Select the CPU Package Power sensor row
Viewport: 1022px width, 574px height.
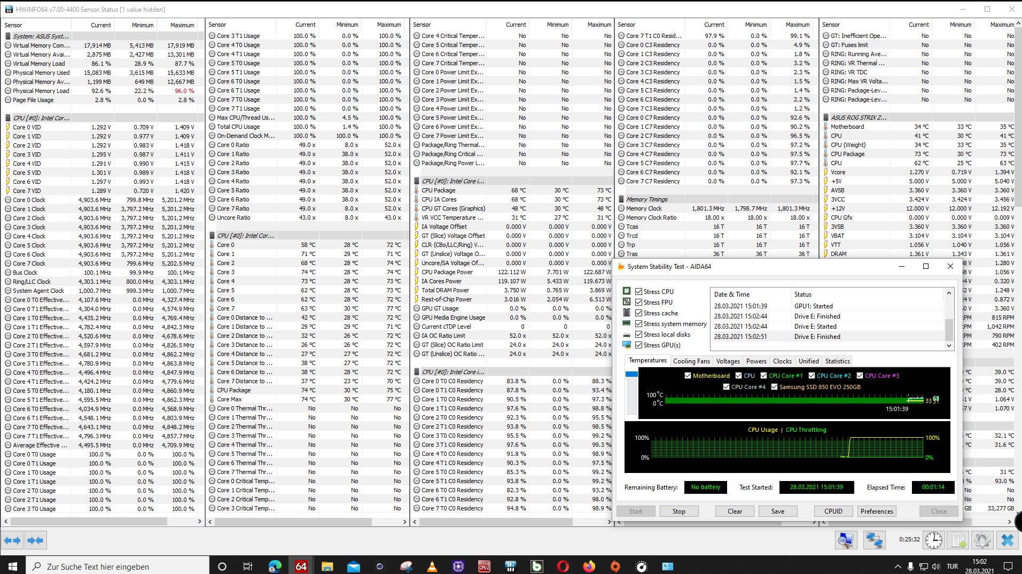pyautogui.click(x=512, y=272)
